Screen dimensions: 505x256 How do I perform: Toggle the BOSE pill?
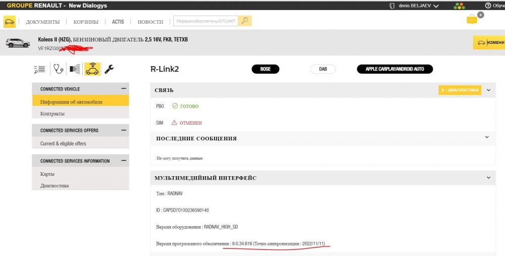(x=266, y=69)
